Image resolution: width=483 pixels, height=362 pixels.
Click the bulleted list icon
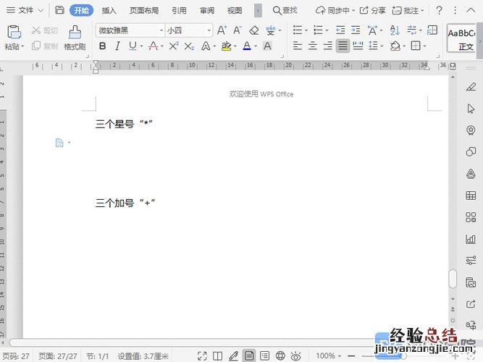(297, 30)
